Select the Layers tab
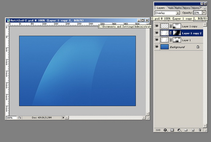This screenshot has height=142, width=211. [161, 8]
